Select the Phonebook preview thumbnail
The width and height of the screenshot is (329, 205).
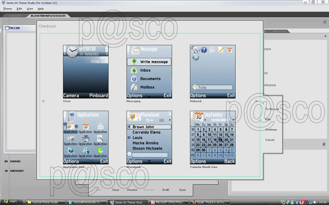[149, 137]
